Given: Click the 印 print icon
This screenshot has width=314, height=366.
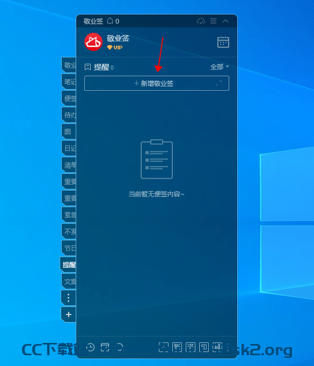Looking at the screenshot, I should (204, 347).
